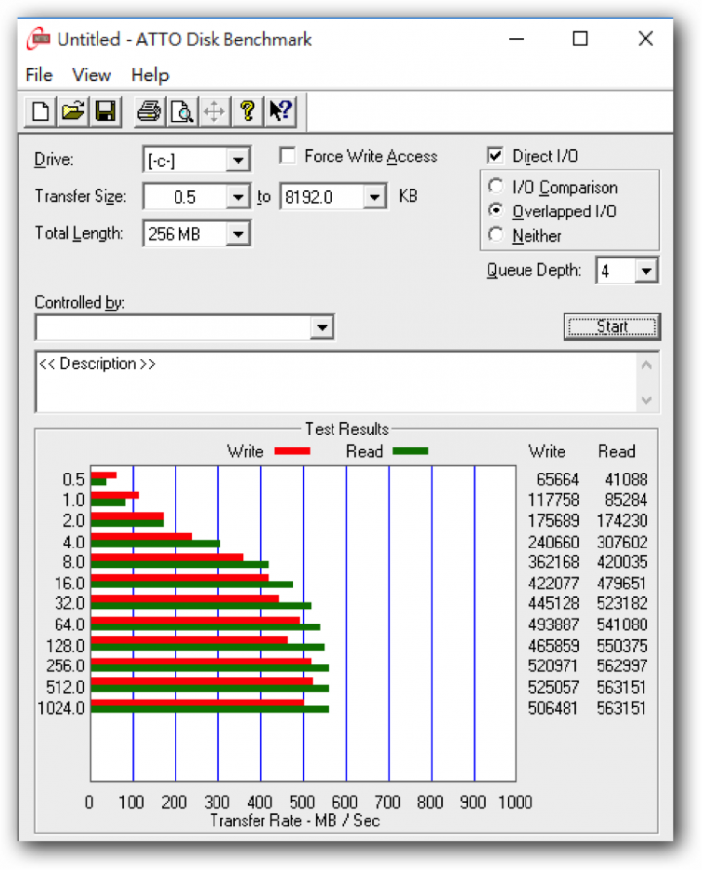Save benchmark results with floppy icon
Image resolution: width=702 pixels, height=870 pixels.
coord(105,111)
